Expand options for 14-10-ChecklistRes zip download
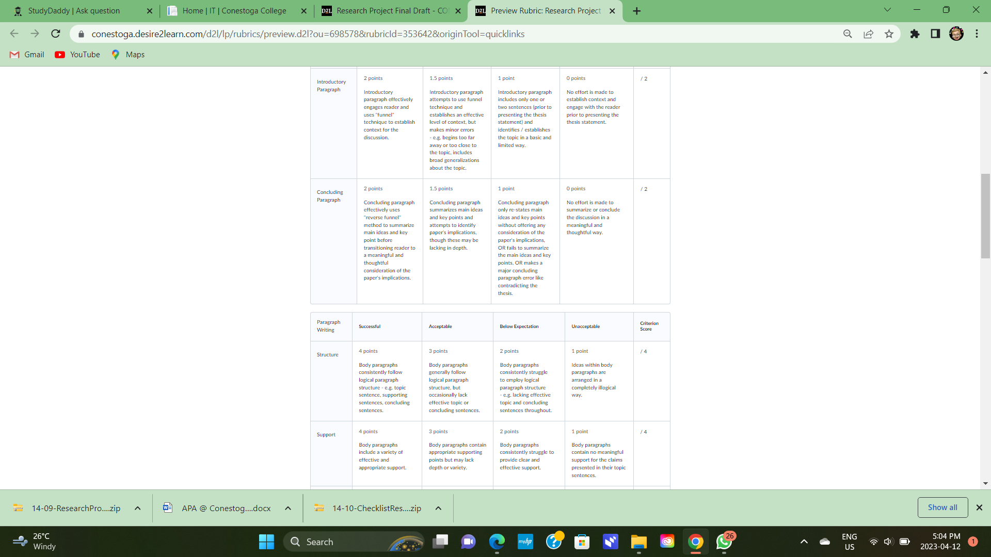991x557 pixels. [438, 508]
